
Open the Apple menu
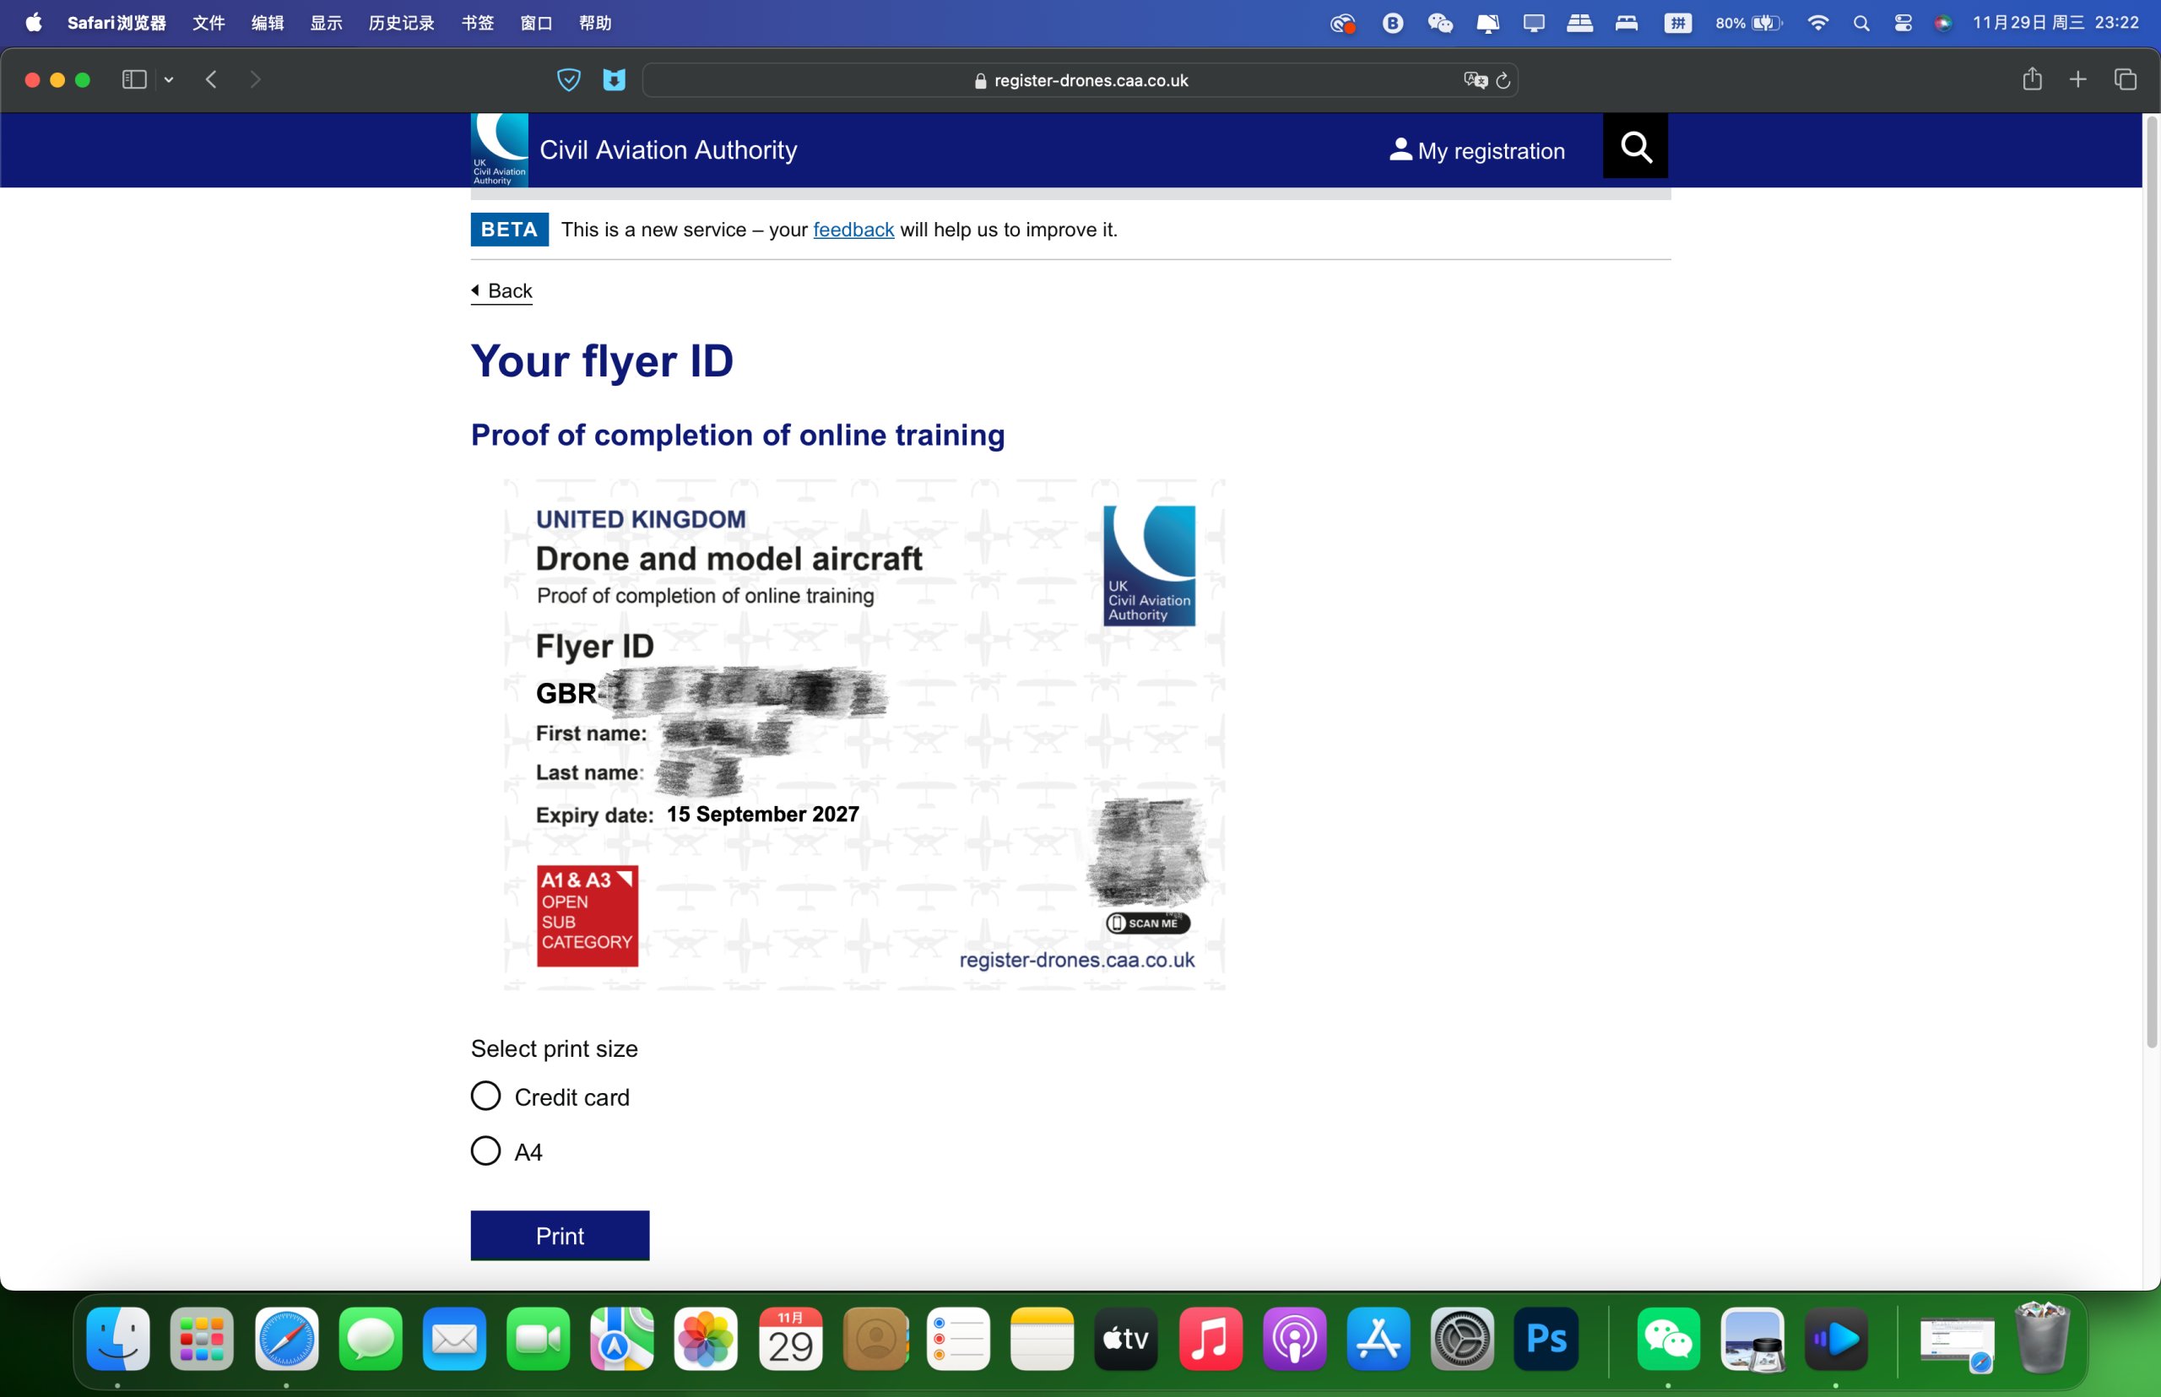point(34,23)
